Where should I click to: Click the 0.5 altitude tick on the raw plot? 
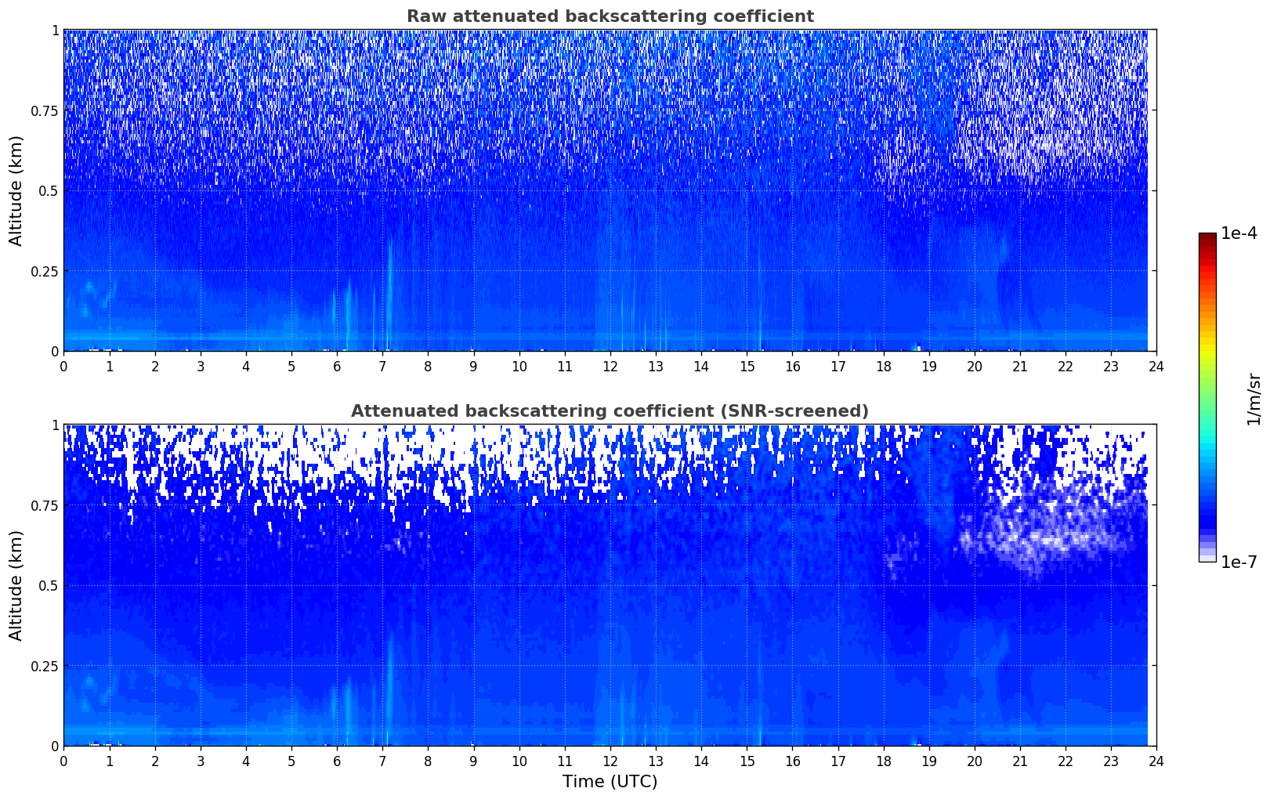[49, 190]
